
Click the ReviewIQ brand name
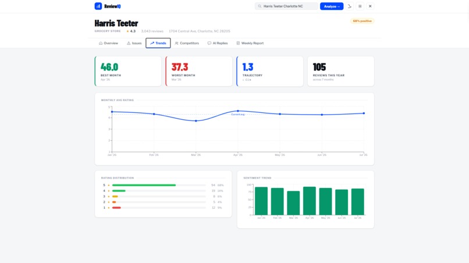tap(112, 6)
